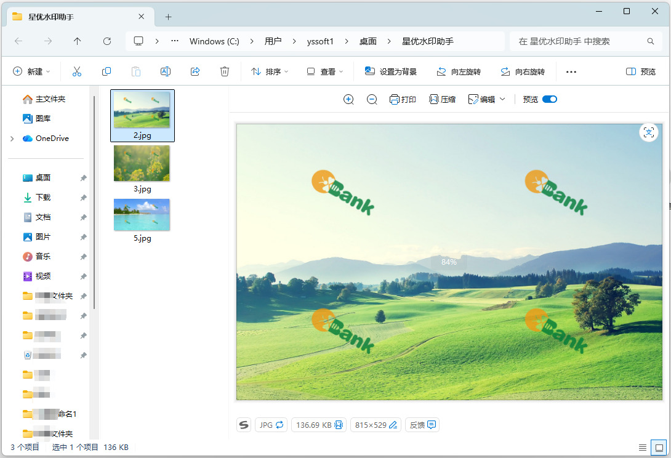
Task: Close the 星优水印助手 tab
Action: click(x=141, y=17)
